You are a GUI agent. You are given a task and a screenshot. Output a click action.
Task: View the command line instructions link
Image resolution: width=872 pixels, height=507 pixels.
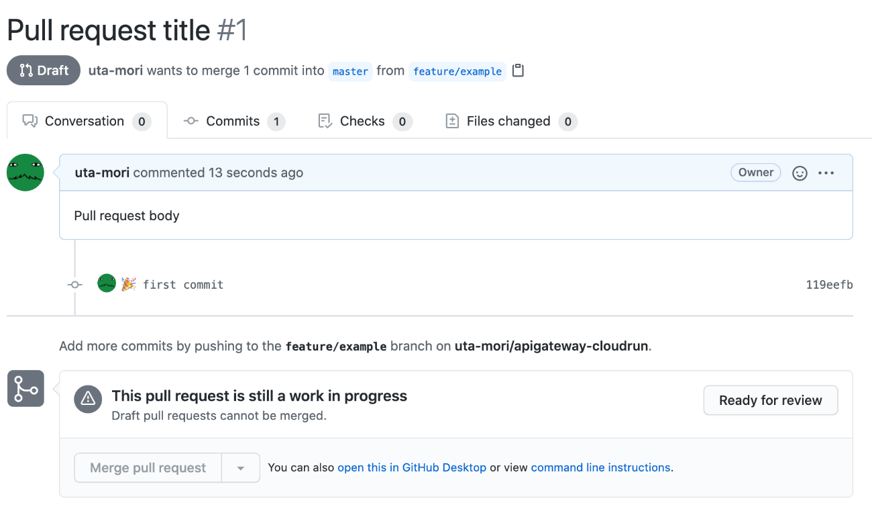(x=600, y=467)
